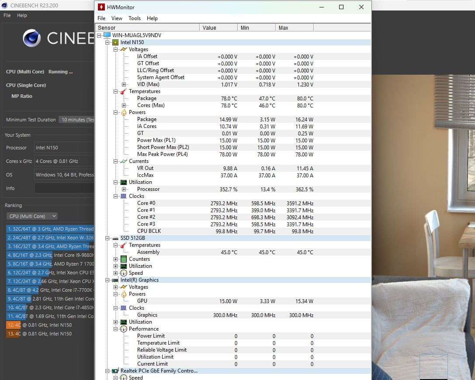
Task: Click the Speed gauge icon under SSD 512GB
Action: pos(124,273)
